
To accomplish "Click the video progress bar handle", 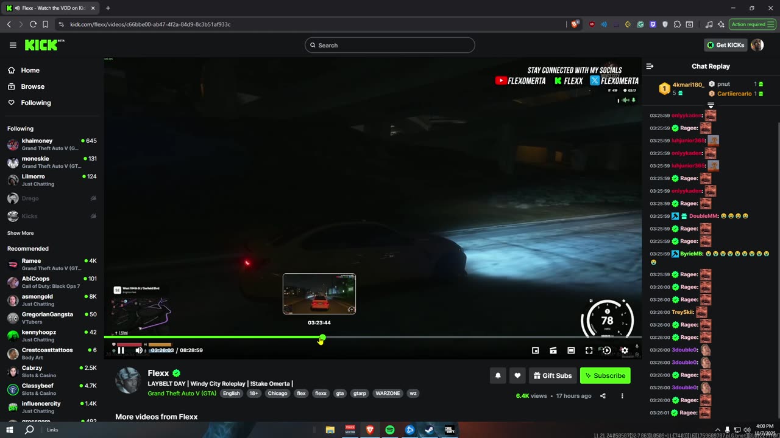I will (322, 337).
